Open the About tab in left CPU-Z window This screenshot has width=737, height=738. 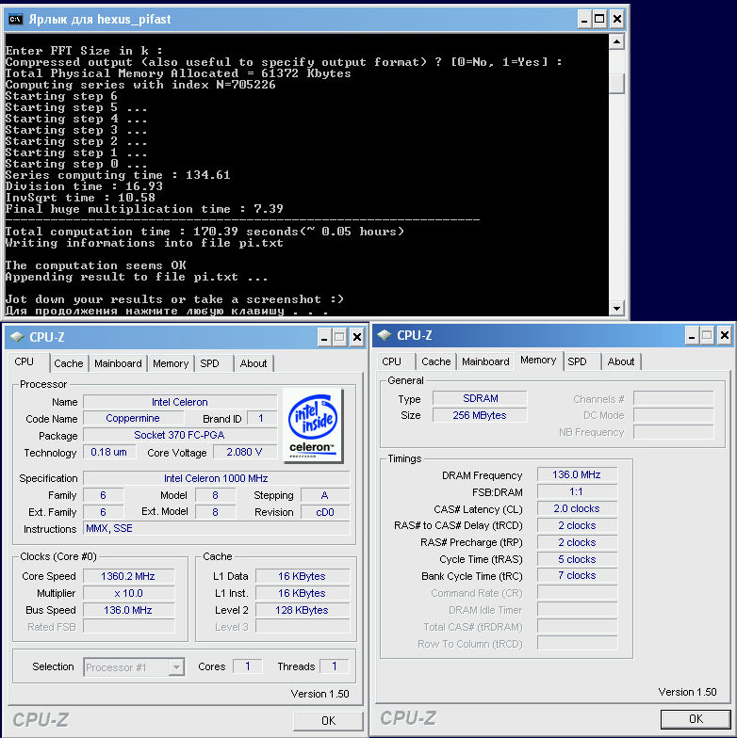coord(254,363)
